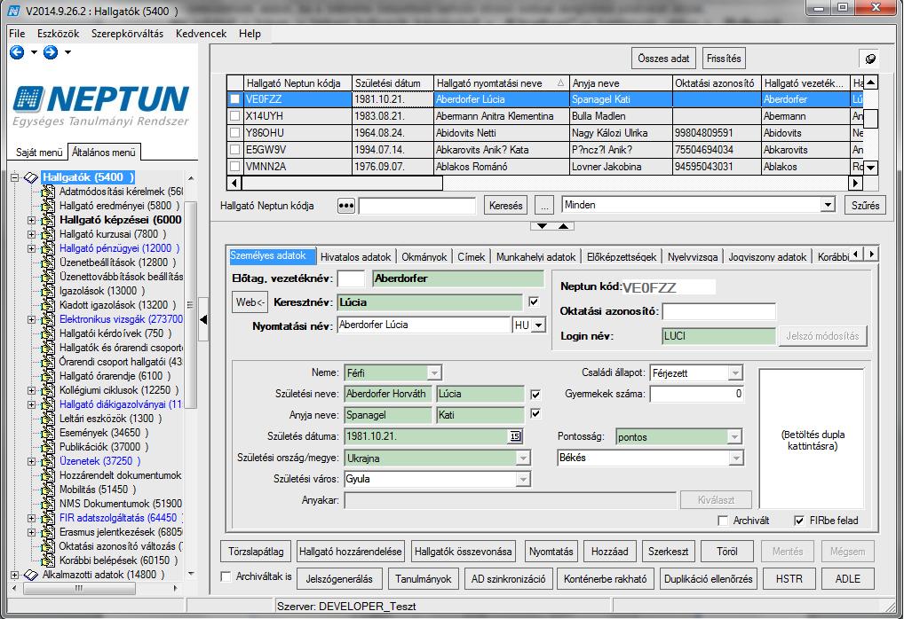
Task: Tick the checkbox for row E5GW9V
Action: click(x=234, y=150)
